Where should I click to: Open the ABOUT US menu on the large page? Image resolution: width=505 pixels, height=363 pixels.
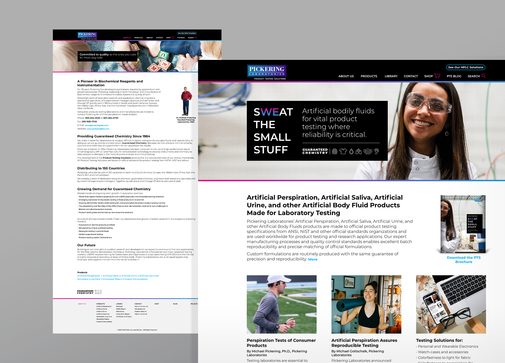(x=346, y=76)
